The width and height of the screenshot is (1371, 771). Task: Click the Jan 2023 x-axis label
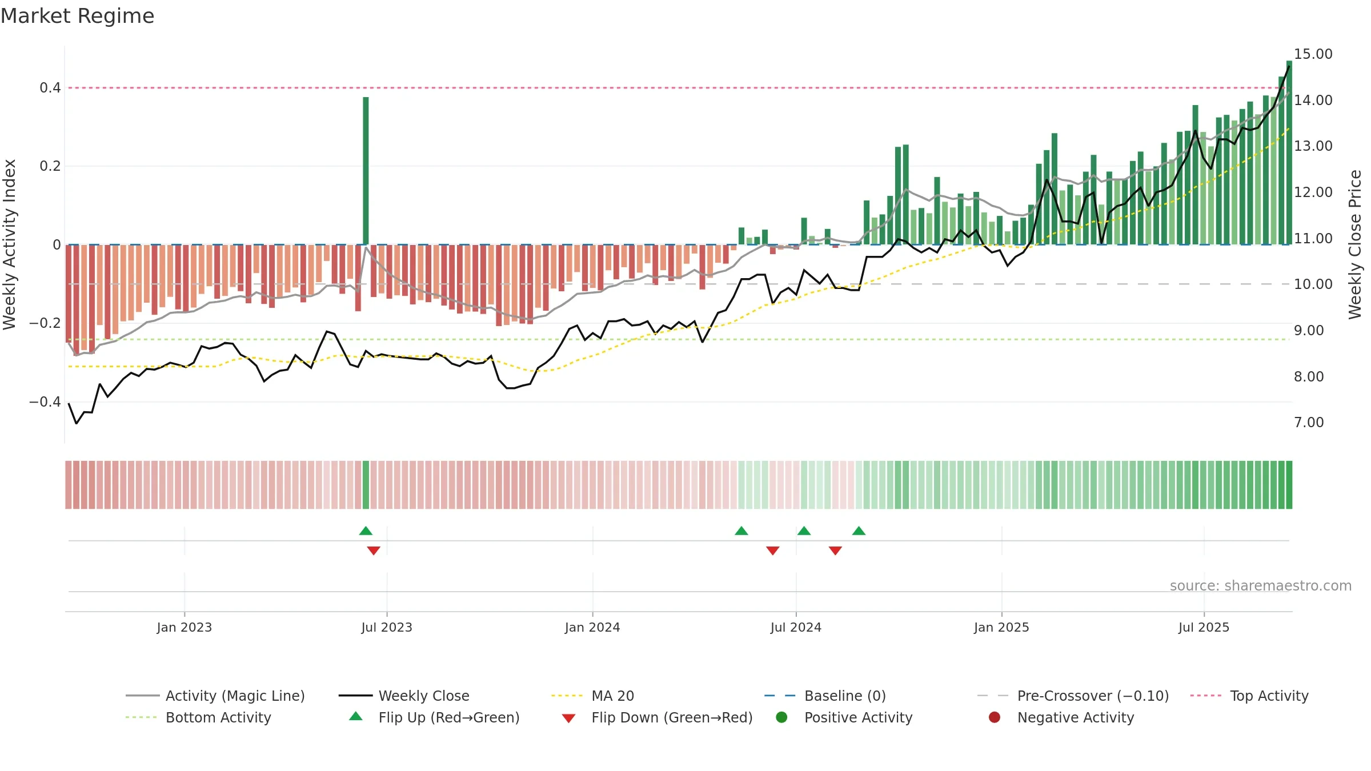pos(184,628)
